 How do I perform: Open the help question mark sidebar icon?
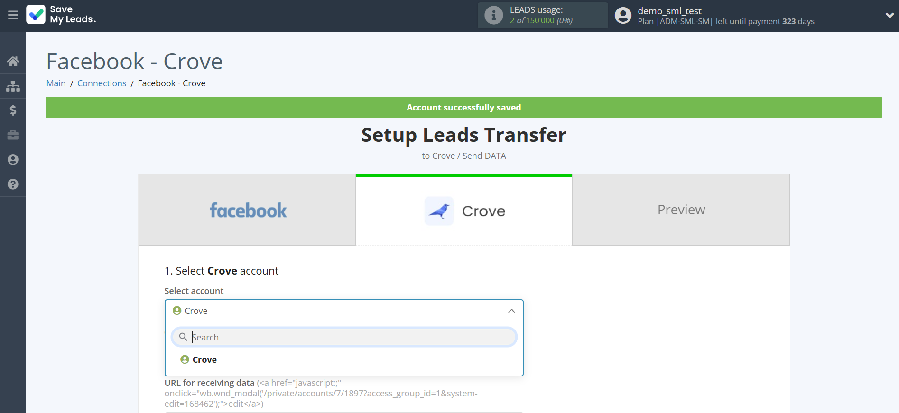[x=13, y=184]
